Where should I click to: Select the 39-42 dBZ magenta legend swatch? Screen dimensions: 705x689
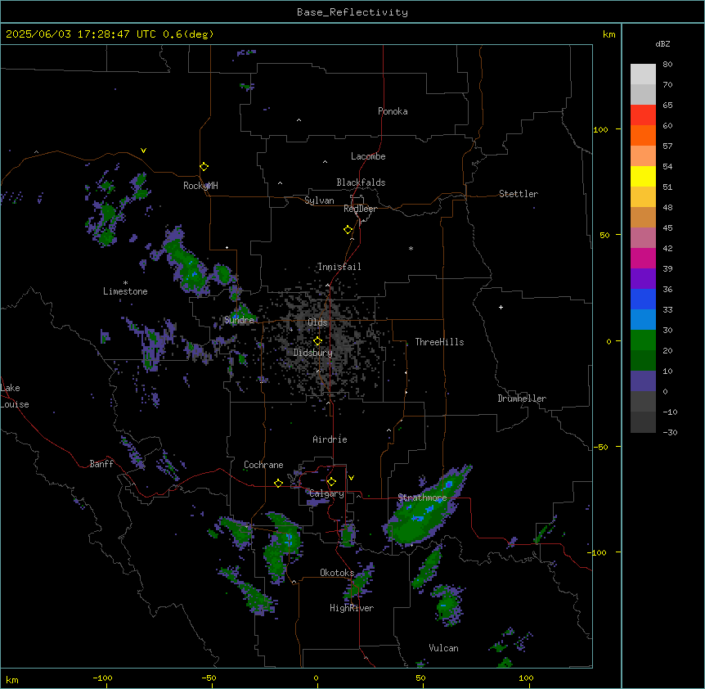click(x=643, y=259)
